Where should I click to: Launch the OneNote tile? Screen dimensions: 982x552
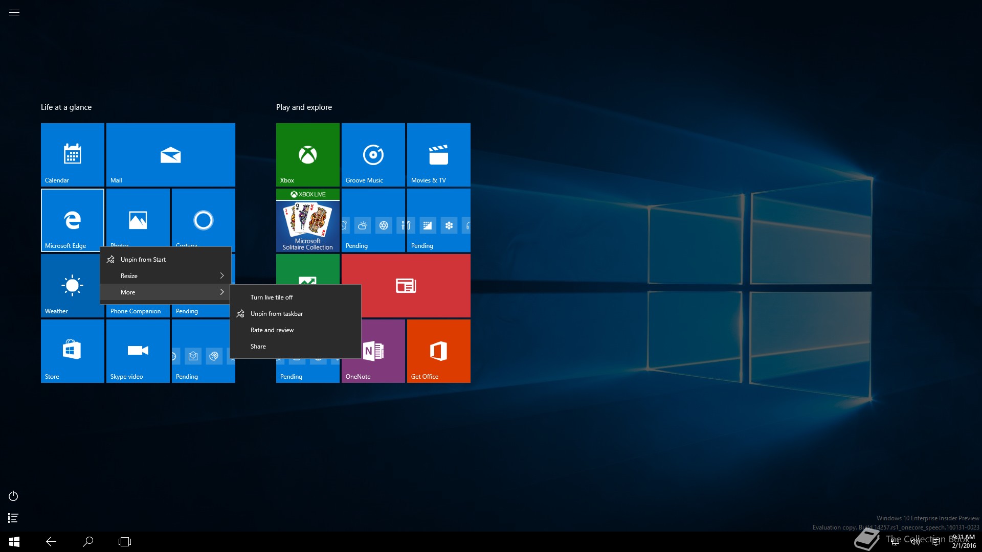click(383, 351)
